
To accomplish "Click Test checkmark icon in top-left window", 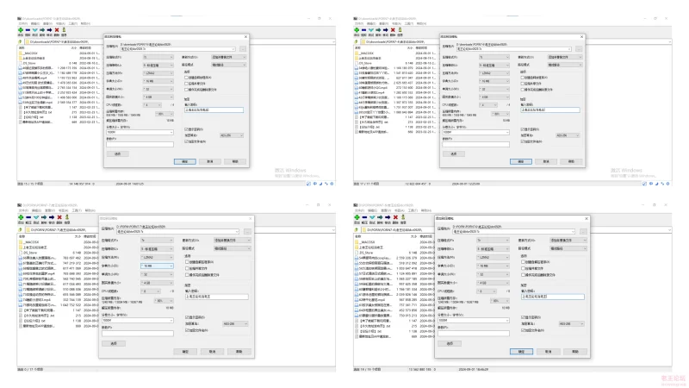I will pos(35,30).
